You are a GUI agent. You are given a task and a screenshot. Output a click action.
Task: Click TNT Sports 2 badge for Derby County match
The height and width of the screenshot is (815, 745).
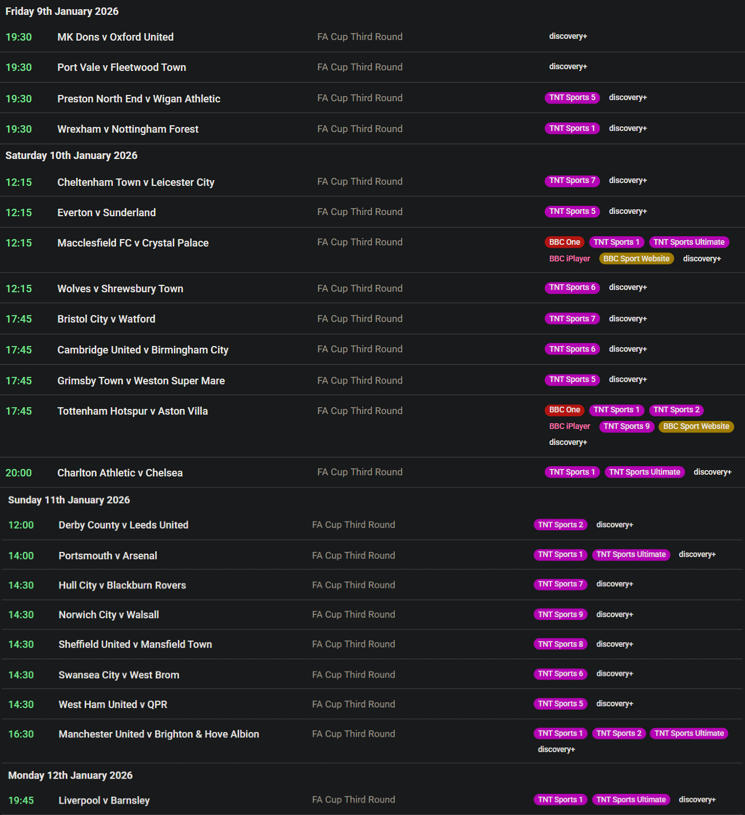point(561,525)
